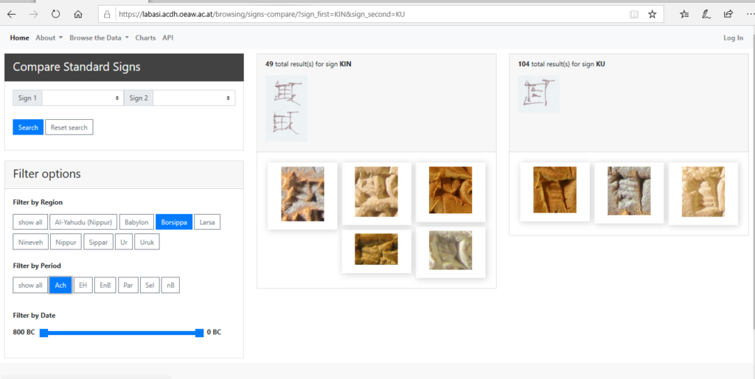Open the Sign 1 dropdown

click(83, 98)
